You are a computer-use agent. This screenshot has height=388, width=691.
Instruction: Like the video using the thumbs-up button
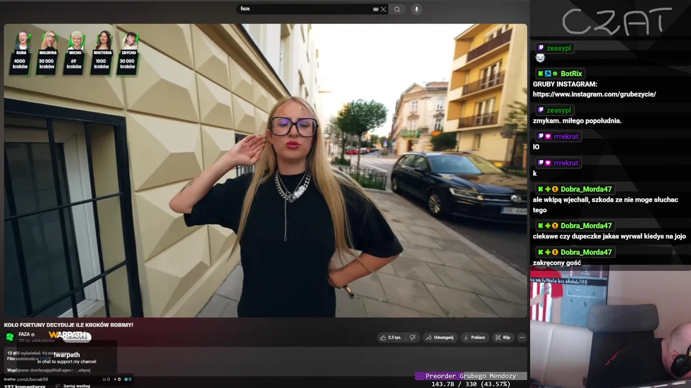390,337
